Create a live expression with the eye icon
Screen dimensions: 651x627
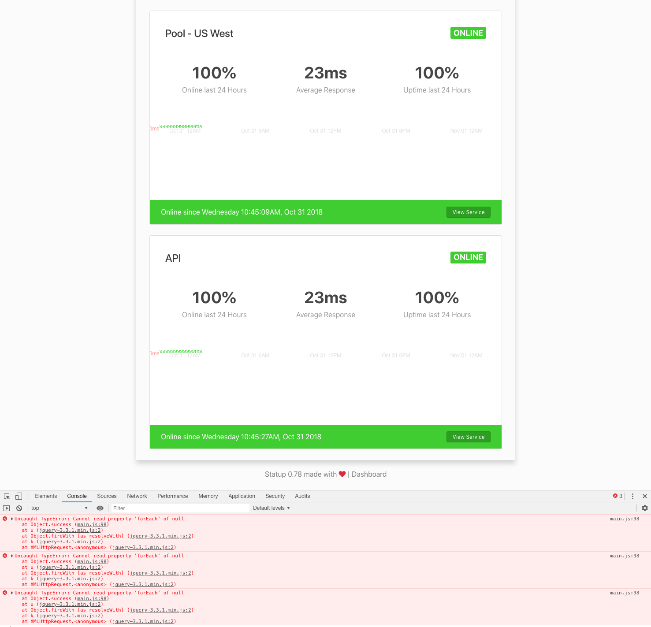100,508
